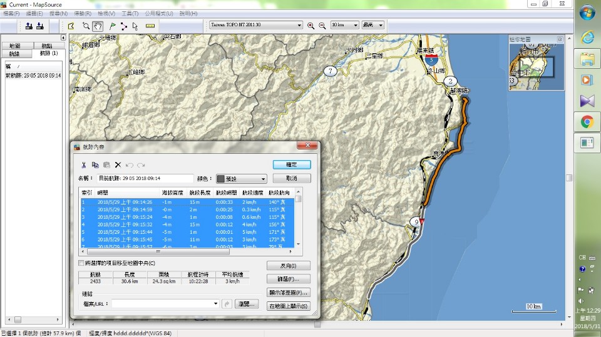
Task: Click the File/URL text field
Action: click(x=162, y=304)
